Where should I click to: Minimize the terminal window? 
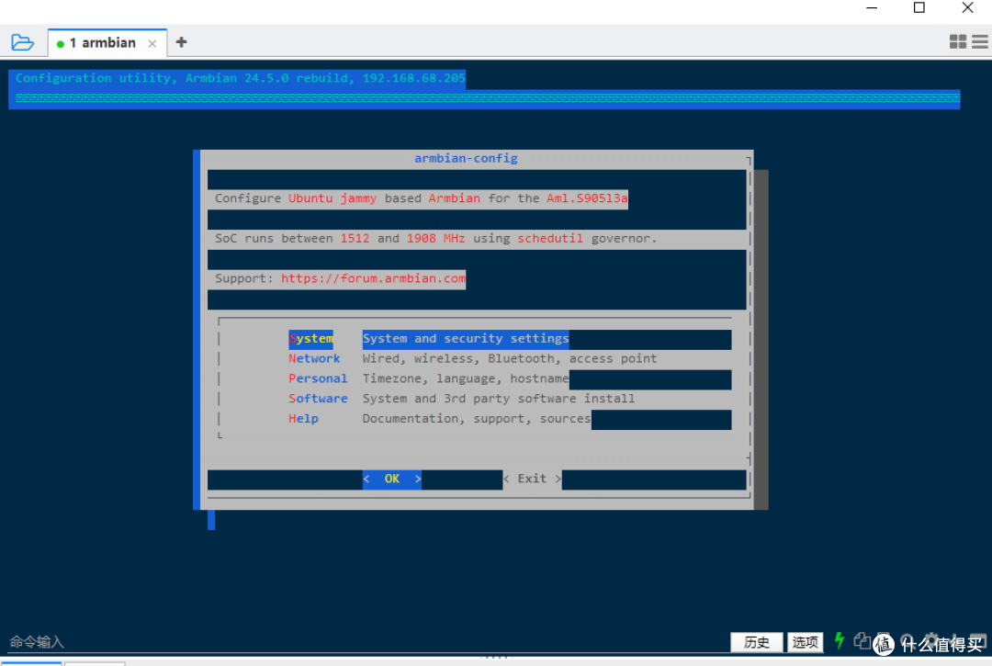(x=872, y=7)
